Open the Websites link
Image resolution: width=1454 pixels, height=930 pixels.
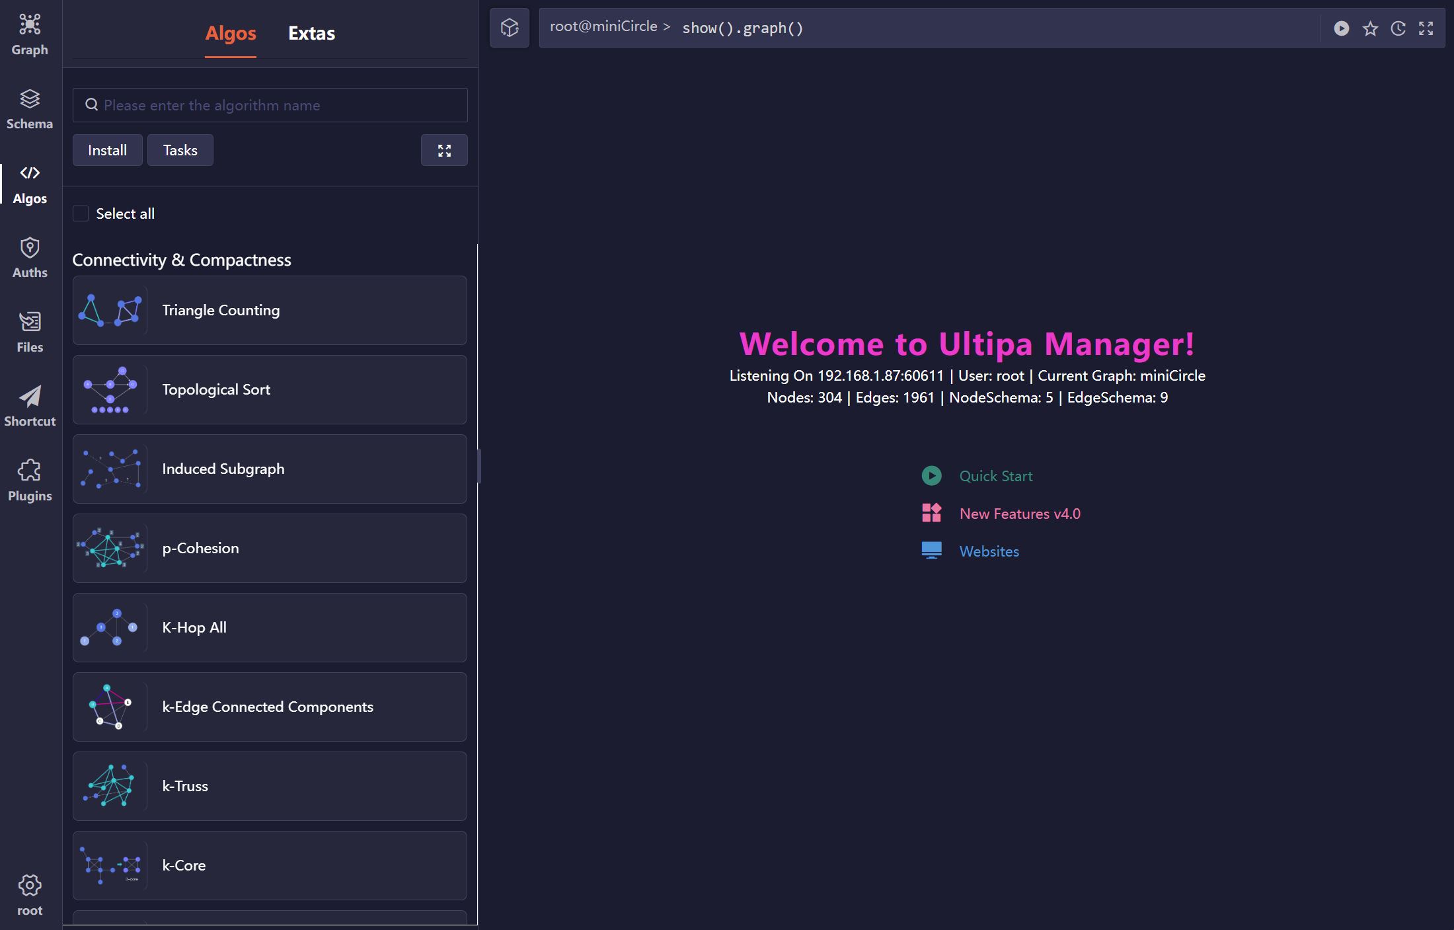pyautogui.click(x=989, y=551)
